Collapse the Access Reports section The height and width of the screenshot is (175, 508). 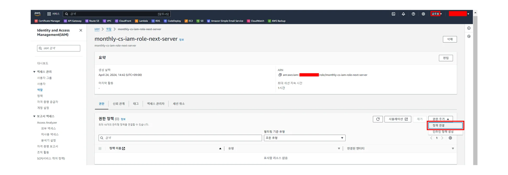[x=34, y=116]
